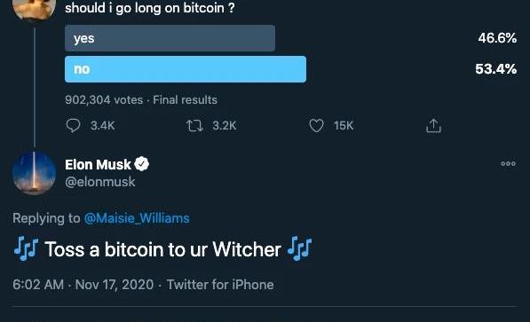Image resolution: width=530 pixels, height=322 pixels.
Task: Open the three-dot more options menu
Action: coord(508,164)
